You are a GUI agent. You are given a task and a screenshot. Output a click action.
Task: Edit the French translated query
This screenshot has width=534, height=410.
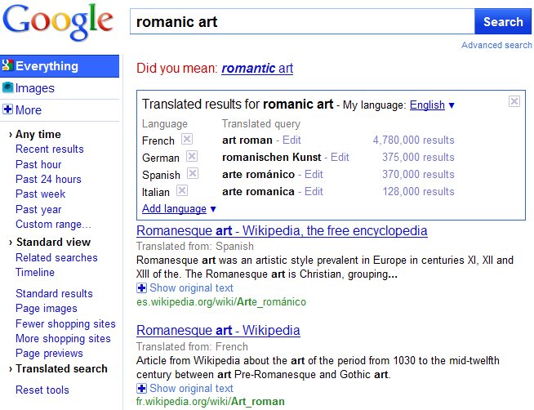pyautogui.click(x=291, y=140)
